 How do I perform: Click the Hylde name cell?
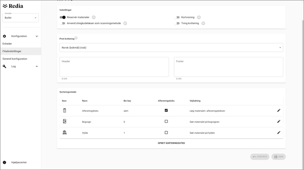pos(85,133)
